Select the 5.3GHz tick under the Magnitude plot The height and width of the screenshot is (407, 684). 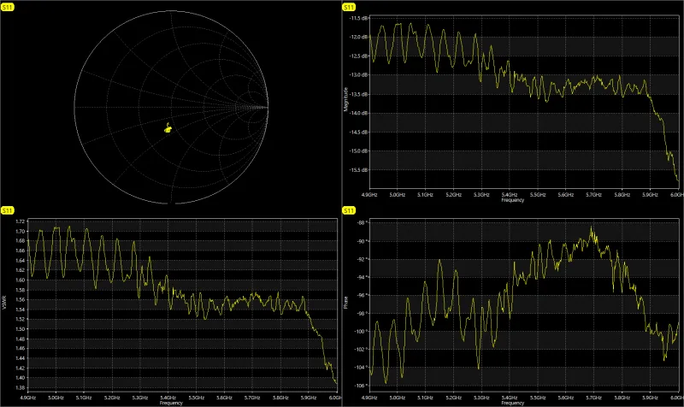(x=481, y=195)
